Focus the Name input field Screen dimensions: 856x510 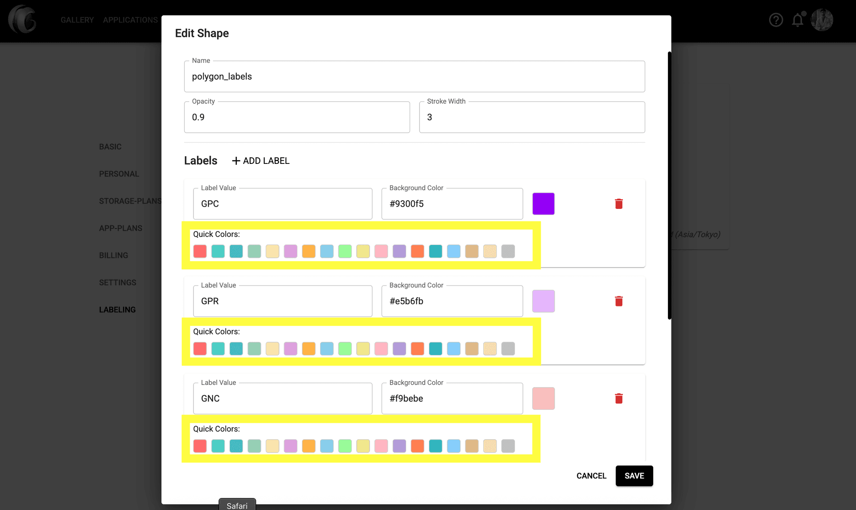(x=414, y=76)
